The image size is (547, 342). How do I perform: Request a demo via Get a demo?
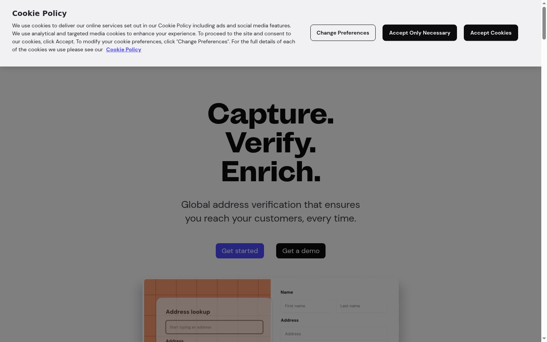point(300,251)
